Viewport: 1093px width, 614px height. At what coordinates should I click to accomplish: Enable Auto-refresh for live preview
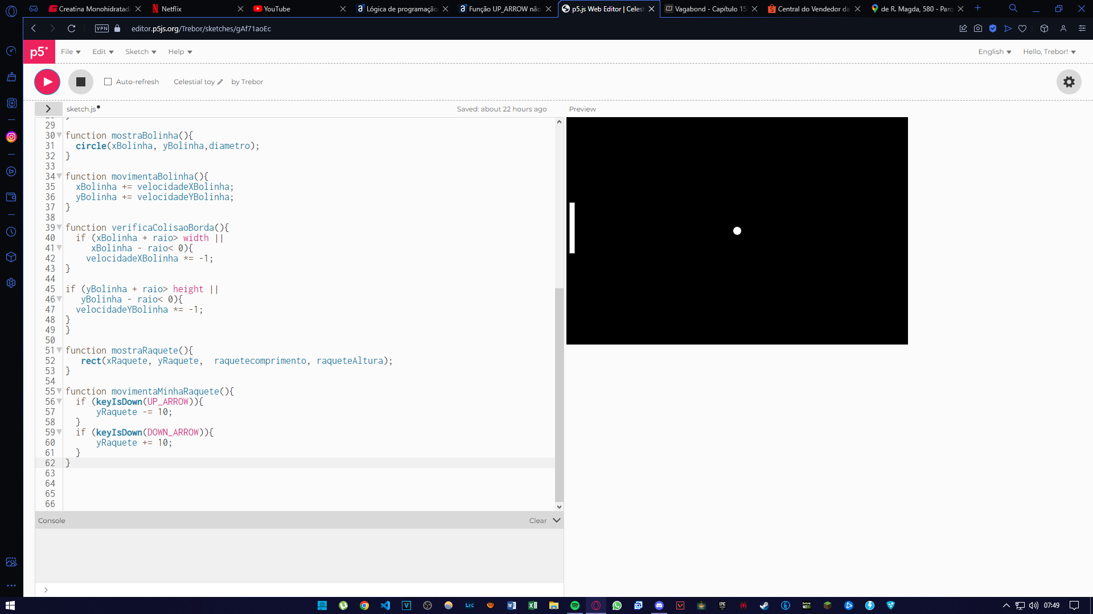(x=108, y=82)
